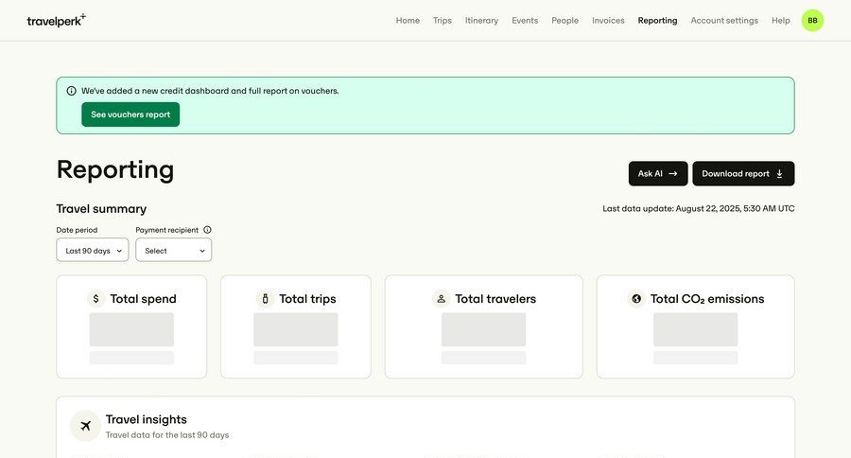
Task: Click the Last data update timestamp text
Action: (699, 208)
